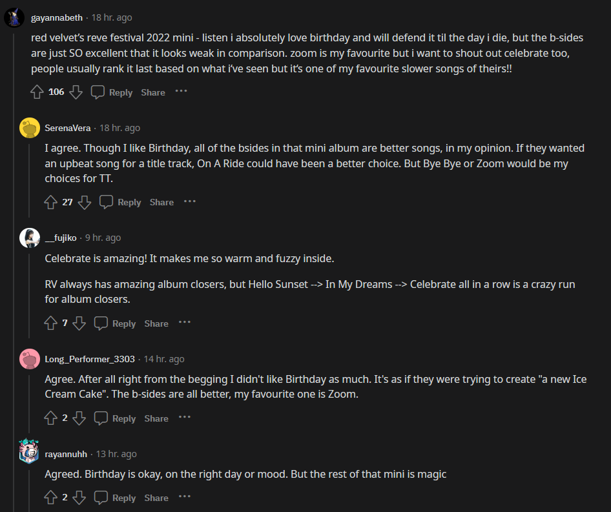Viewport: 611px width, 512px height.
Task: Visit Long_Performer_3303's profile via username
Action: click(90, 359)
